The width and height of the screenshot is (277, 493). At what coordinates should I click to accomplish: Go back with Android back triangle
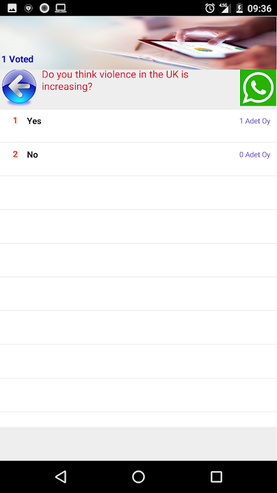point(61,477)
